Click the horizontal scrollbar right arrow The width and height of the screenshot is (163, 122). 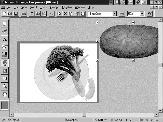coord(156,115)
